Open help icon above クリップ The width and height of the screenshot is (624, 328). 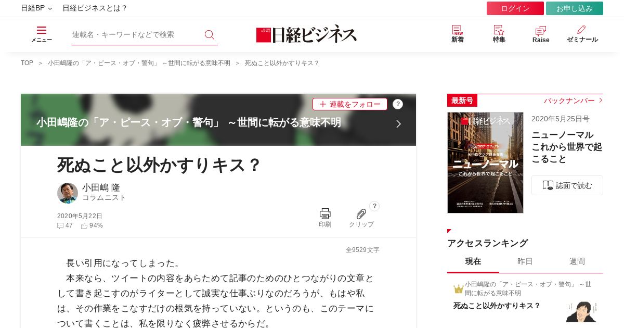pyautogui.click(x=374, y=206)
